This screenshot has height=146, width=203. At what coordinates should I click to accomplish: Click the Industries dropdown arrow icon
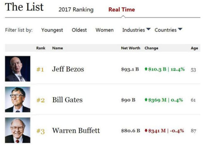(x=148, y=29)
